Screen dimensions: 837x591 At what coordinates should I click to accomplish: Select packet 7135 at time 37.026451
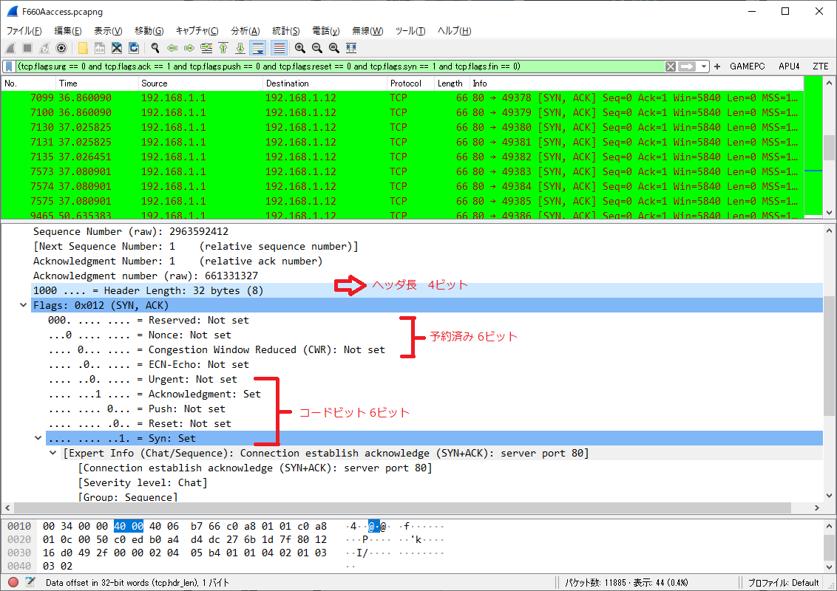(x=402, y=157)
